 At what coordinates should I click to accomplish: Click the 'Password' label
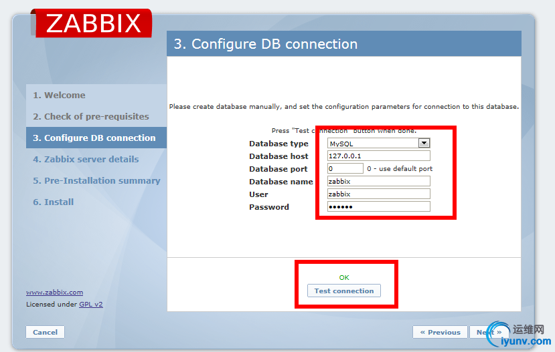[269, 207]
